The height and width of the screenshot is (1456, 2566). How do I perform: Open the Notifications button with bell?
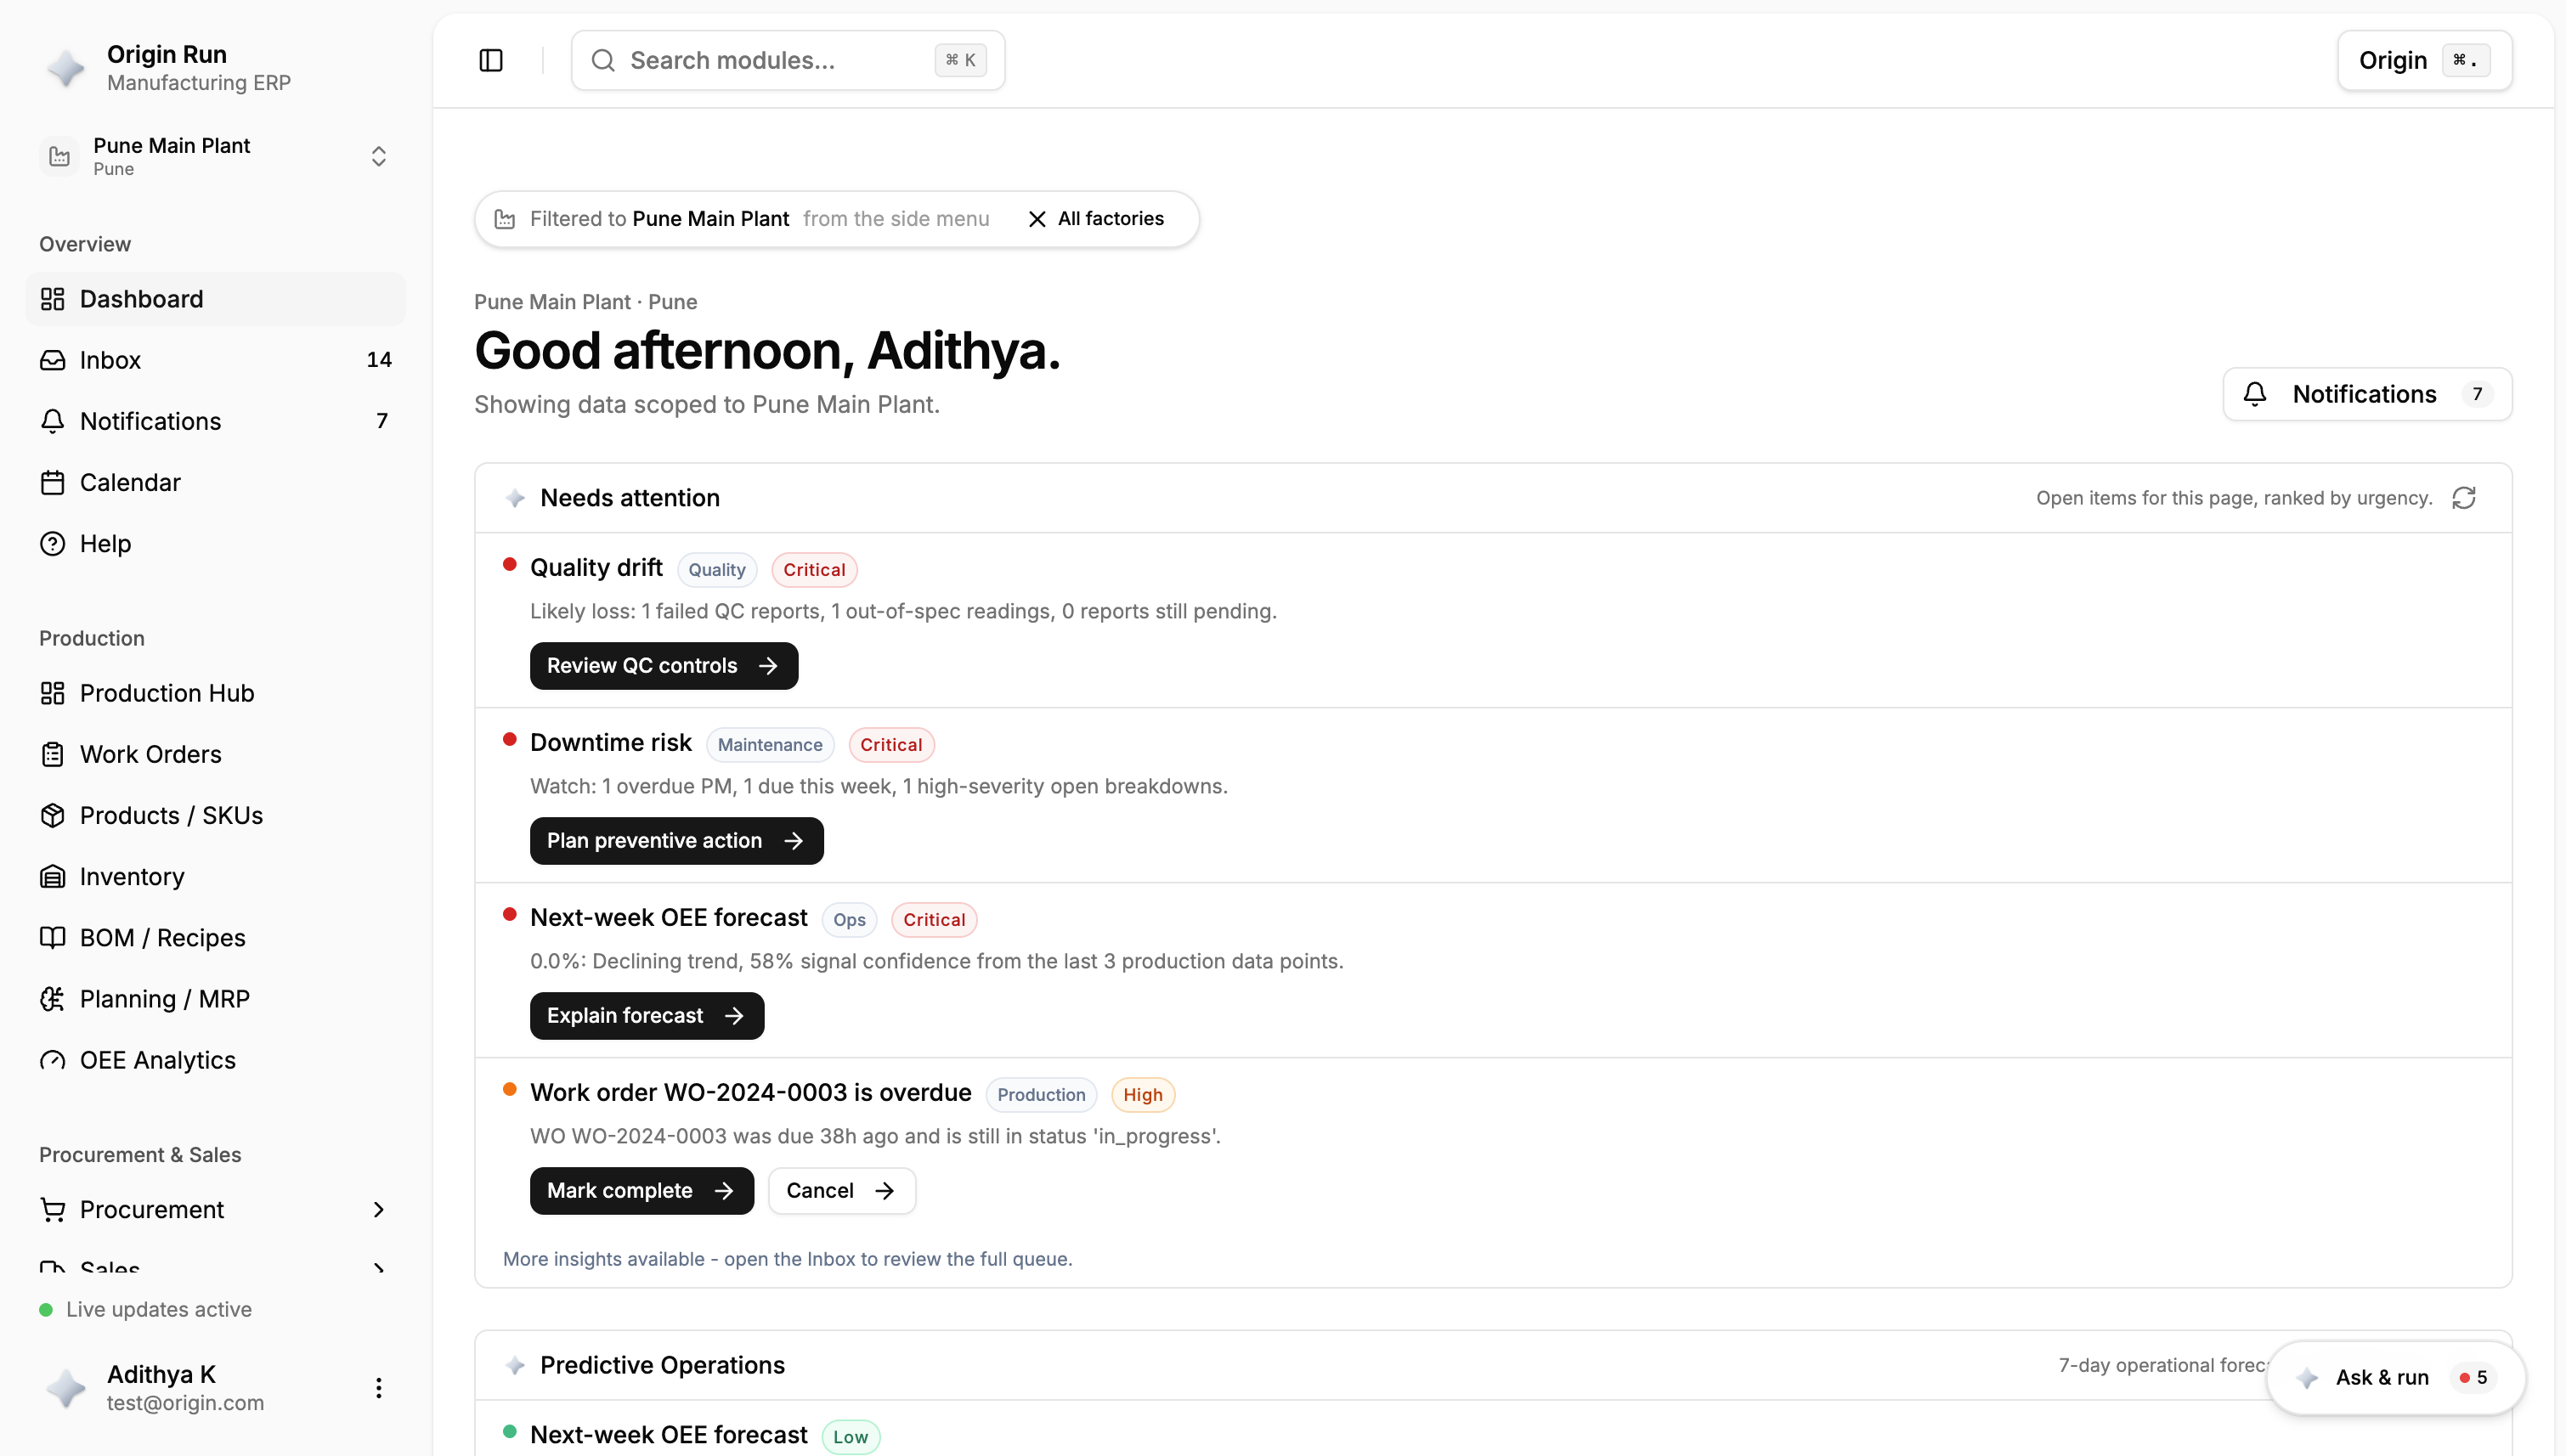coord(2366,394)
